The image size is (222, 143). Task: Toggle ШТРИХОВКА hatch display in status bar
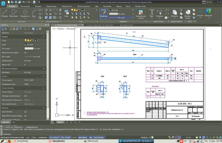(x=99, y=137)
